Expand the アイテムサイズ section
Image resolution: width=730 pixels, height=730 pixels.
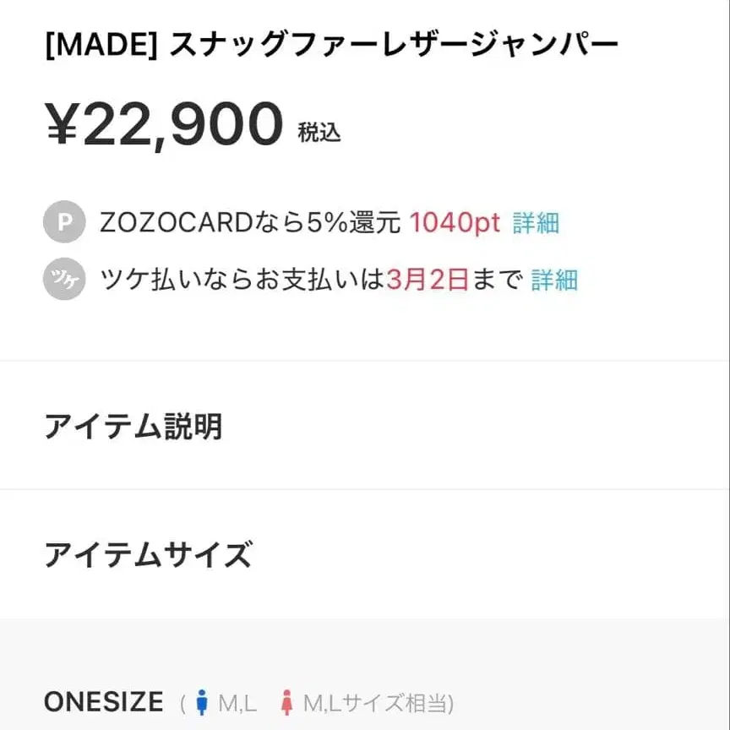pyautogui.click(x=148, y=555)
